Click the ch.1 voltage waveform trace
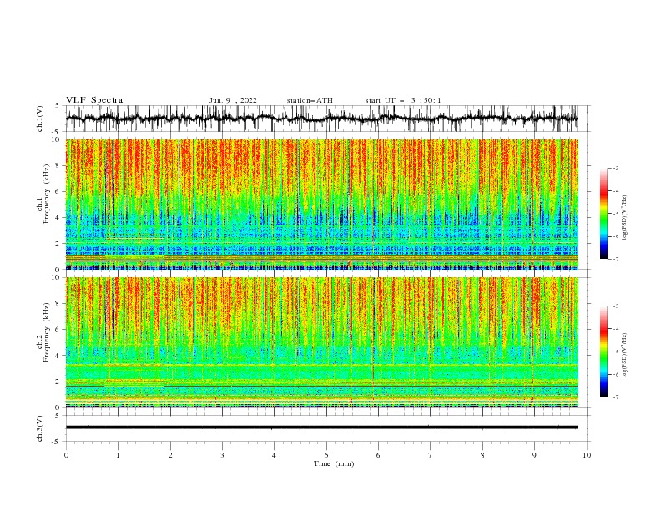 pyautogui.click(x=321, y=118)
